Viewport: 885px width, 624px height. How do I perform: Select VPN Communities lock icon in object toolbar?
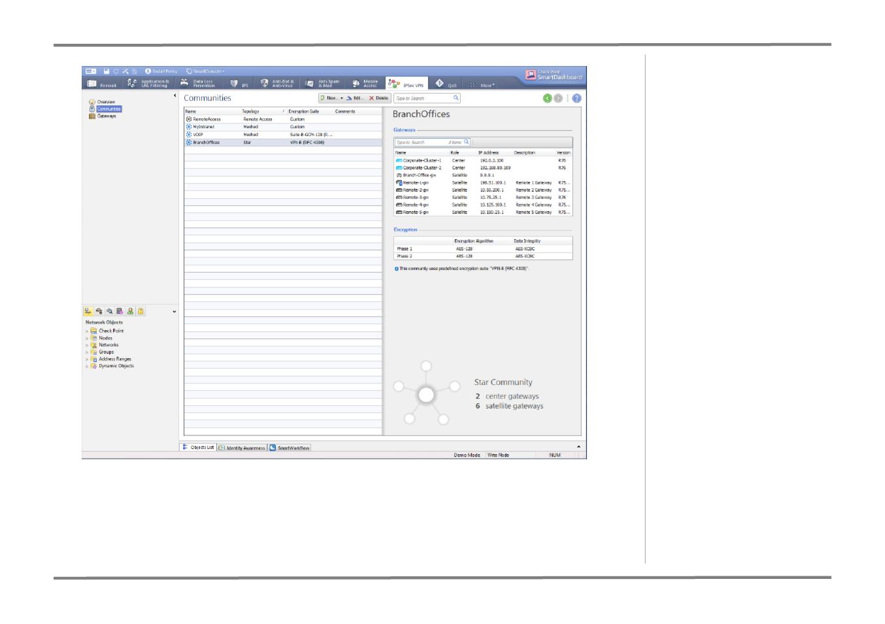(141, 312)
